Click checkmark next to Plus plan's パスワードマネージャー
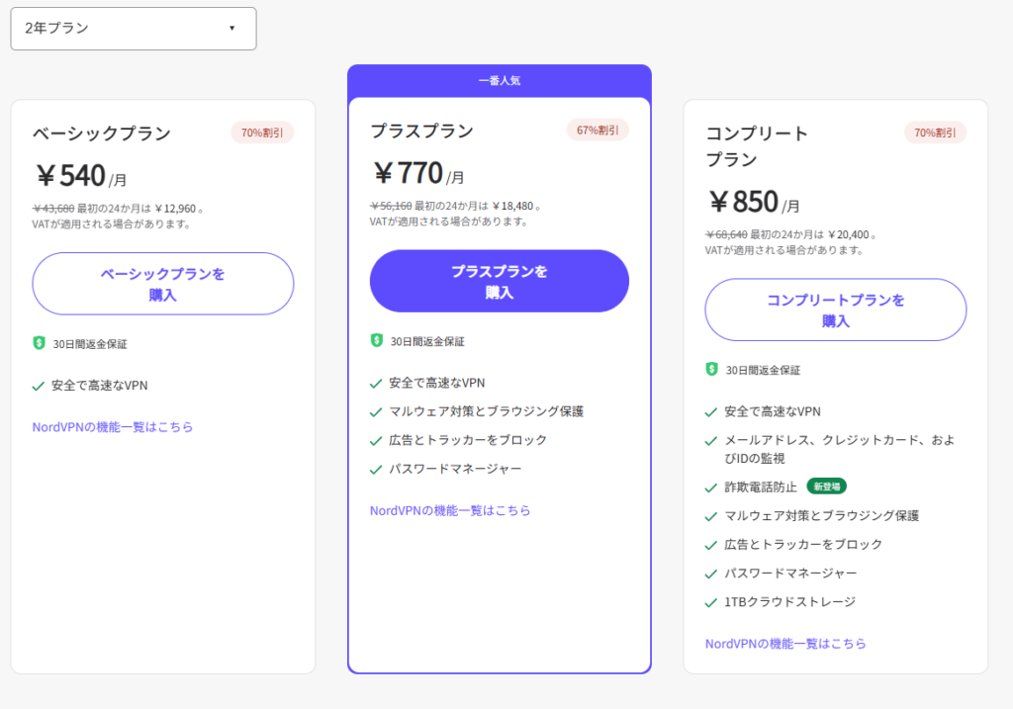This screenshot has width=1013, height=709. click(376, 469)
